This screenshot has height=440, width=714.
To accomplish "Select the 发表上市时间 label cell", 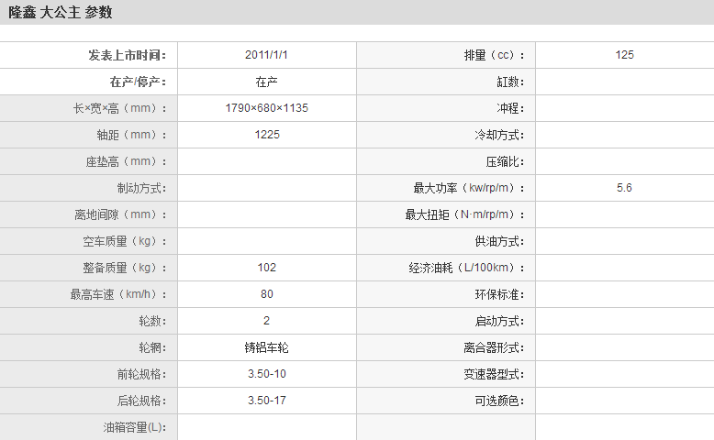I will point(127,55).
